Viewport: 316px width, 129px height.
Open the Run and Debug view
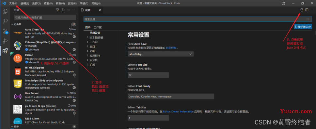pyautogui.click(x=5, y=41)
